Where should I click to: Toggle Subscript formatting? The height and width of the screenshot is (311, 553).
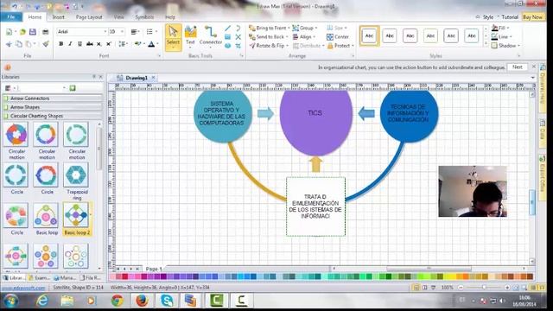99,44
